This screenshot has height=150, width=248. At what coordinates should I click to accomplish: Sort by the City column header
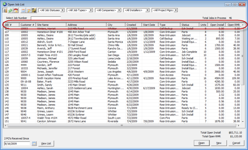pos(116,25)
